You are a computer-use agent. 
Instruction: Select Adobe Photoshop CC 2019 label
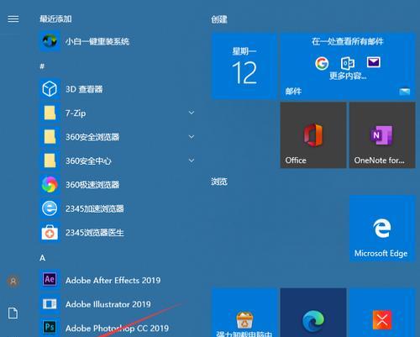(117, 328)
